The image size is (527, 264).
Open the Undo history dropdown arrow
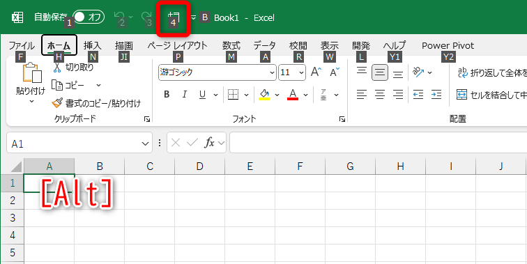(131, 17)
